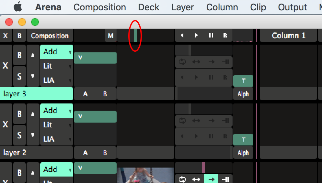Toggle composition master M button
Image resolution: width=322 pixels, height=183 pixels.
tap(111, 36)
